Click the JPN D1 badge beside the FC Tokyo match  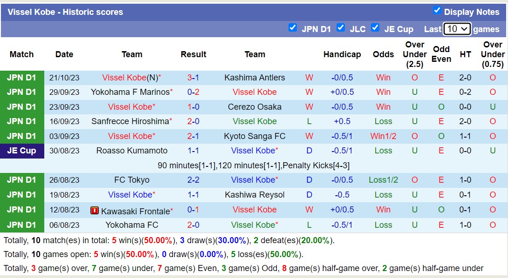[21, 180]
